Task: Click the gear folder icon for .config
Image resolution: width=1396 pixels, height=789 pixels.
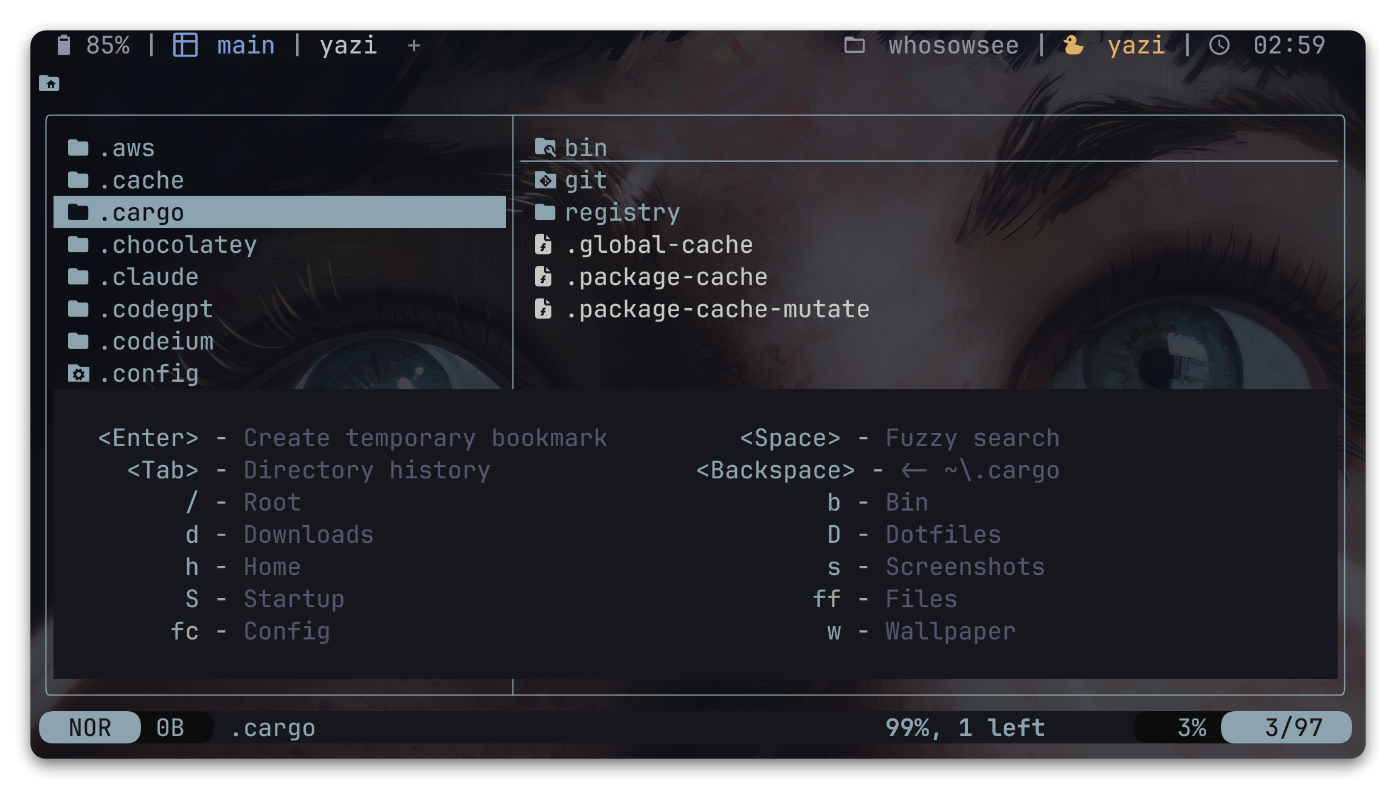Action: tap(78, 374)
